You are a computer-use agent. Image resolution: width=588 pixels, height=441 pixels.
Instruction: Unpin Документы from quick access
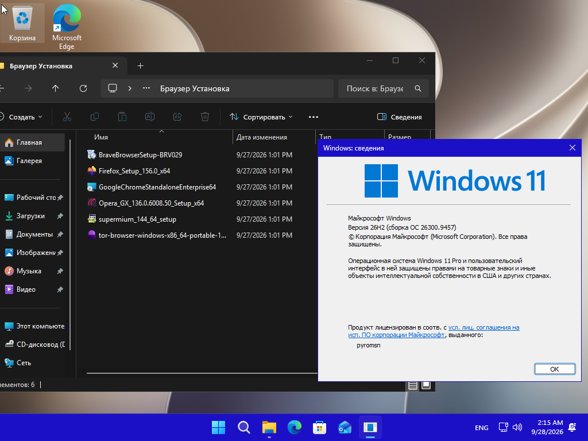60,234
